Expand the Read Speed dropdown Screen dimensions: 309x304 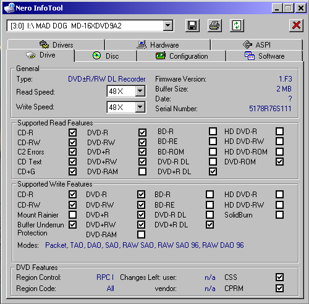140,91
